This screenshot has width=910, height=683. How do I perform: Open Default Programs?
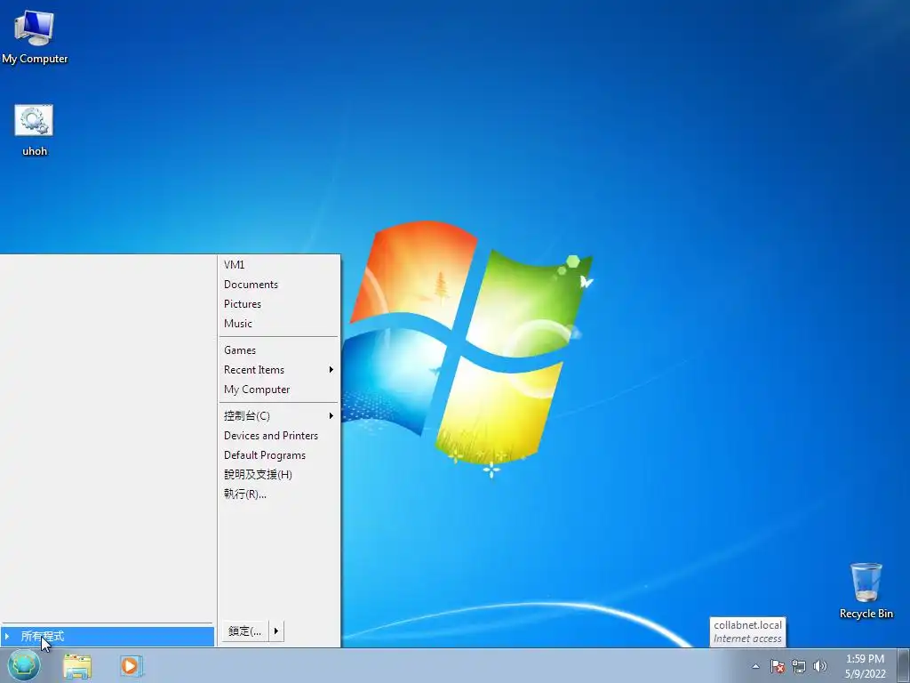[278, 455]
